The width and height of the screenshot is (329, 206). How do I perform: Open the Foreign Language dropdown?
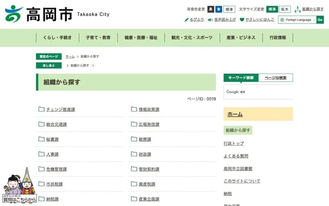tap(297, 20)
